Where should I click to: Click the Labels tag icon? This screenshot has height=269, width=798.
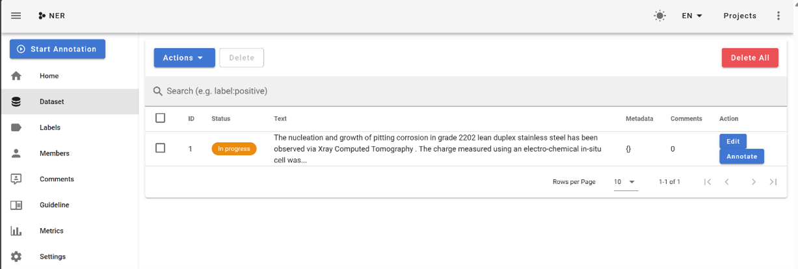[16, 127]
